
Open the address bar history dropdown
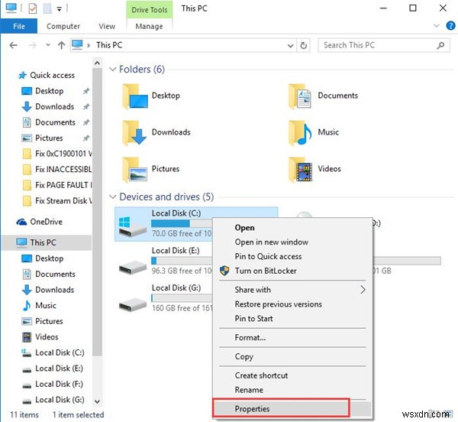(x=290, y=46)
